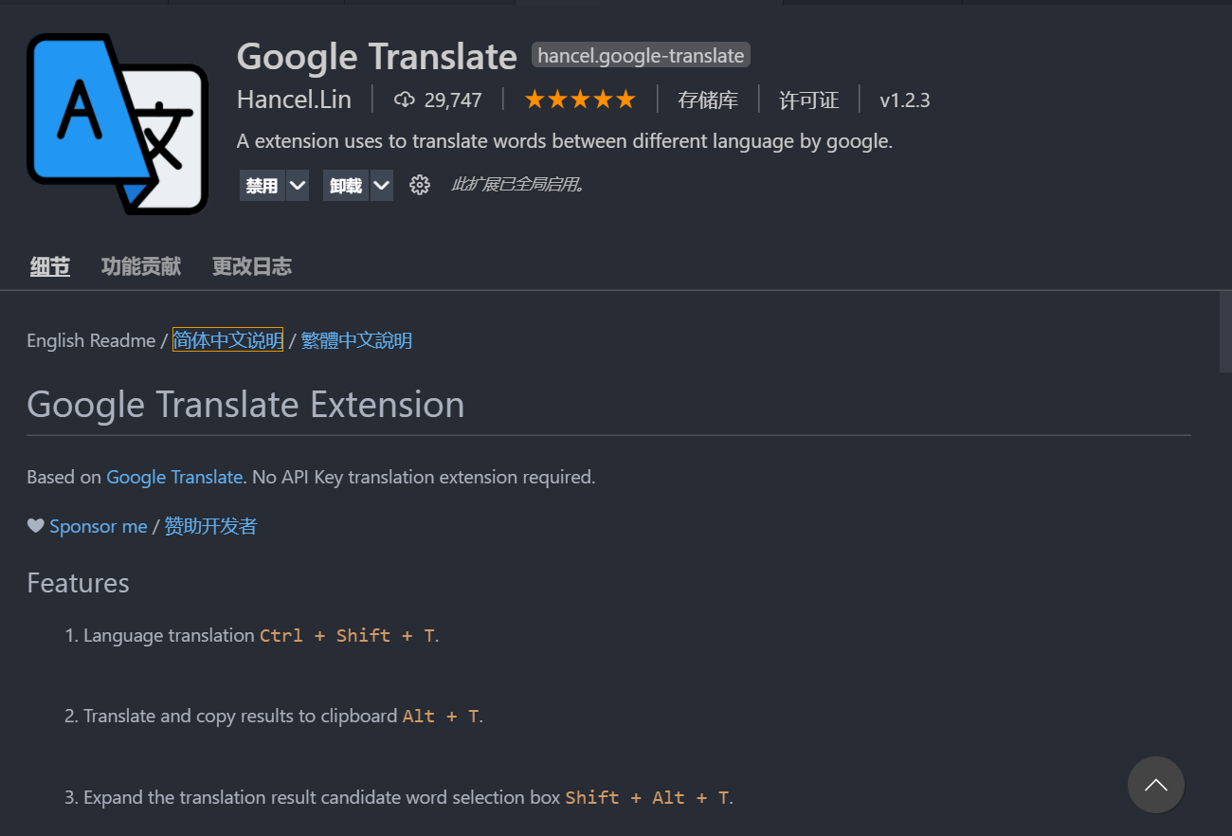The width and height of the screenshot is (1232, 836).
Task: Disable the extension with 禁用 button
Action: point(263,185)
